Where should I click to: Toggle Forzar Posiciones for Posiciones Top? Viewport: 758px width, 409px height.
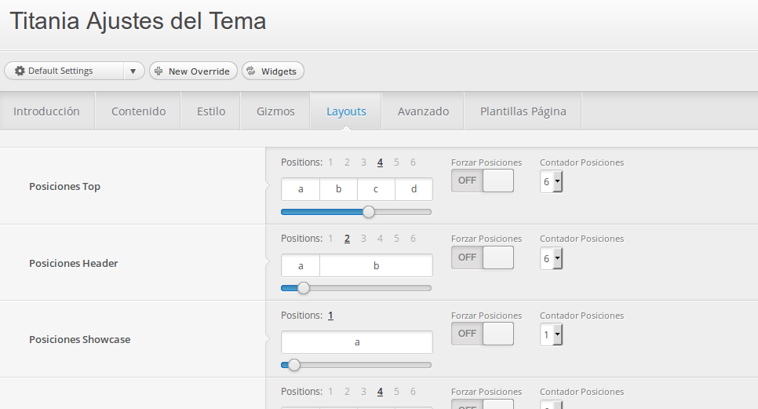tap(483, 181)
